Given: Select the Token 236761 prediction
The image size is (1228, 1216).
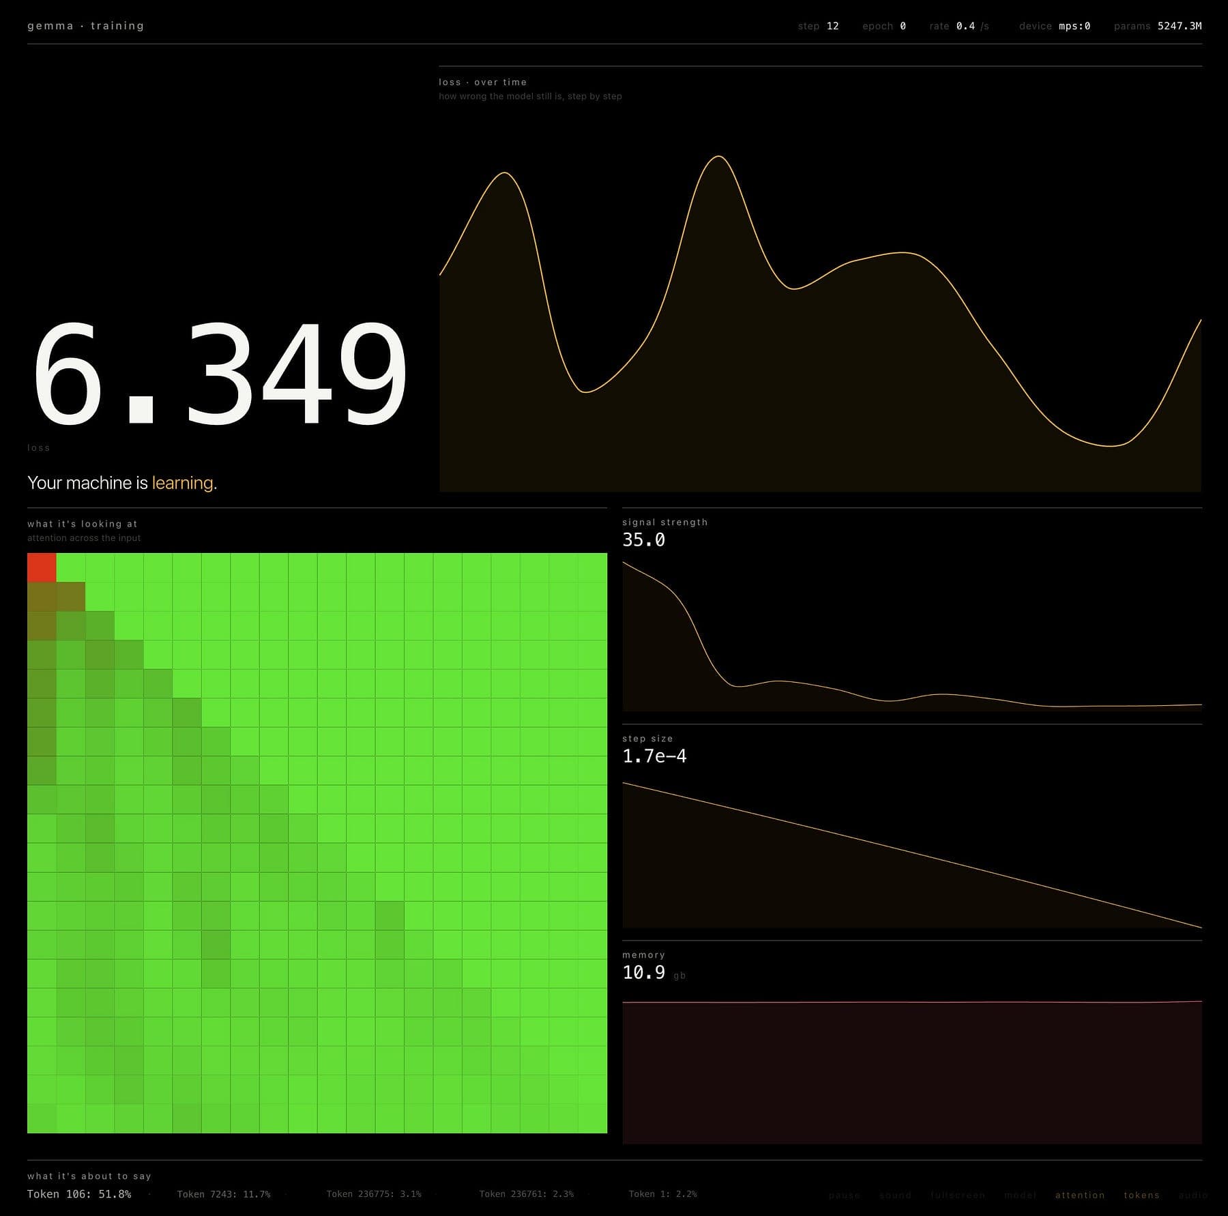Looking at the screenshot, I should (x=526, y=1193).
